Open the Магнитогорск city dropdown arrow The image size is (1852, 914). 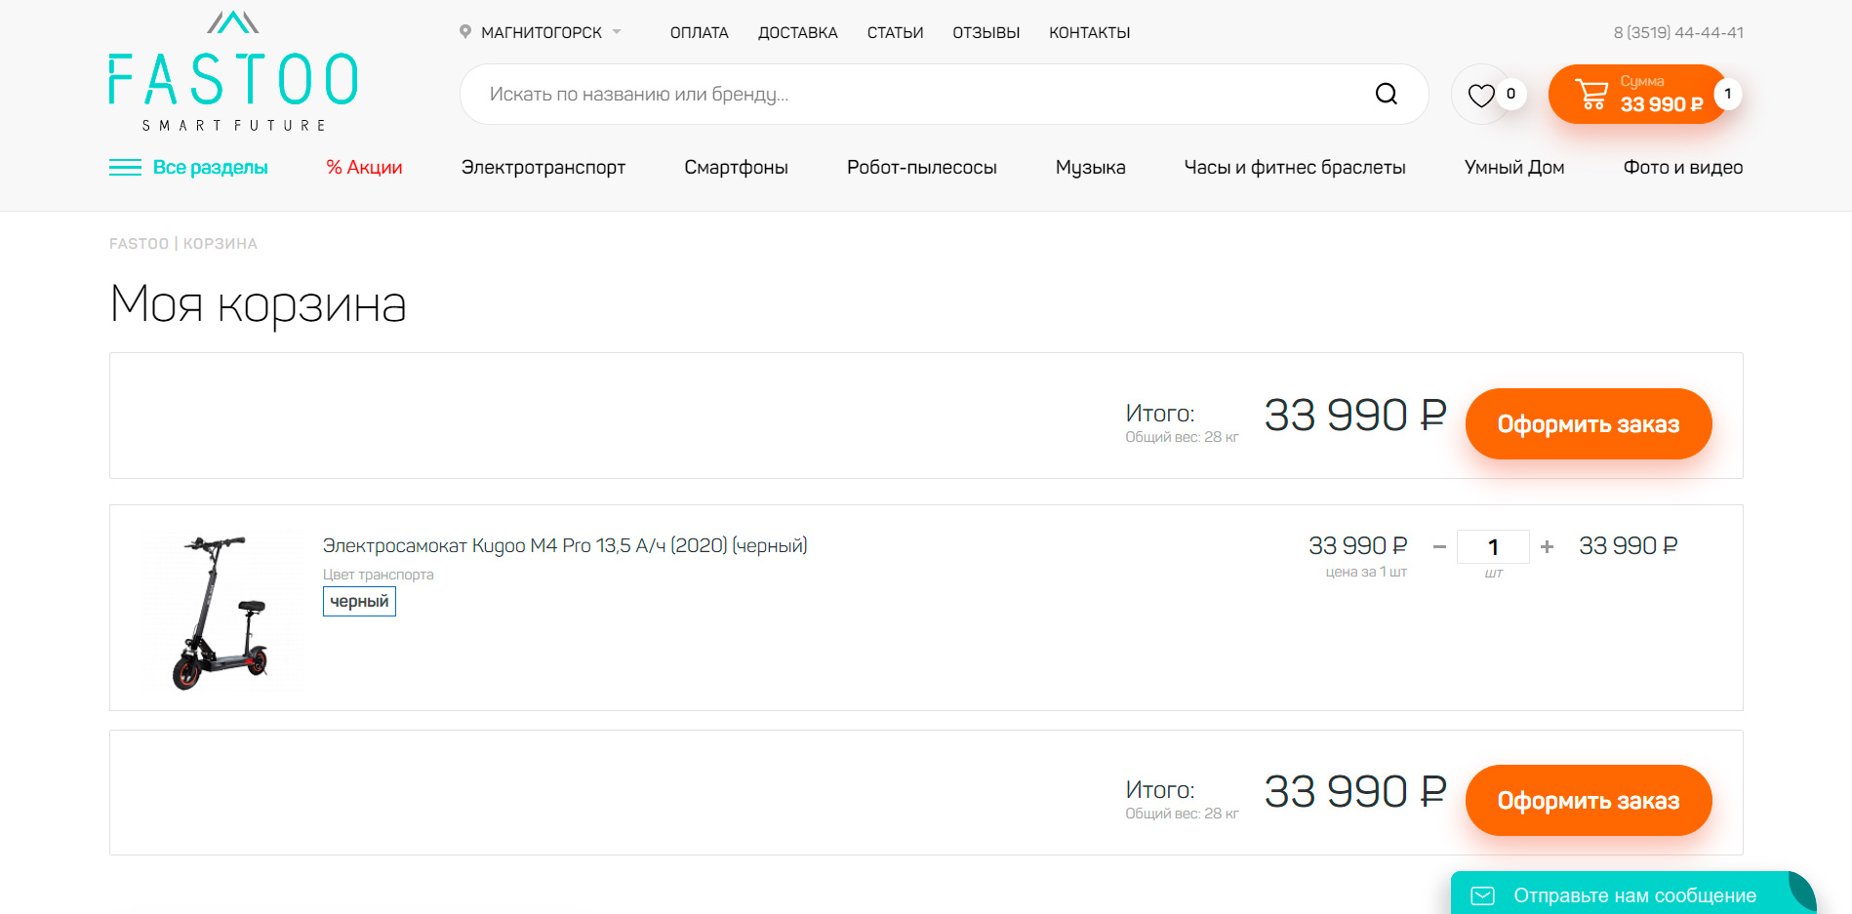click(x=617, y=32)
